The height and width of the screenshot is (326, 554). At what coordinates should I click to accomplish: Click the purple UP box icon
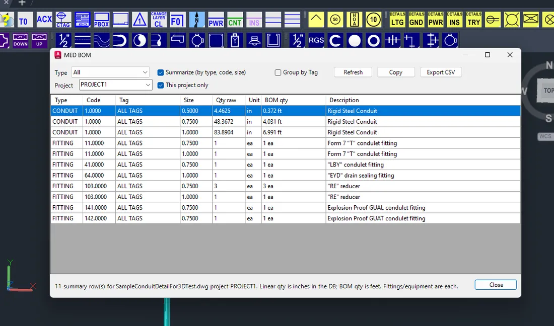tap(39, 40)
